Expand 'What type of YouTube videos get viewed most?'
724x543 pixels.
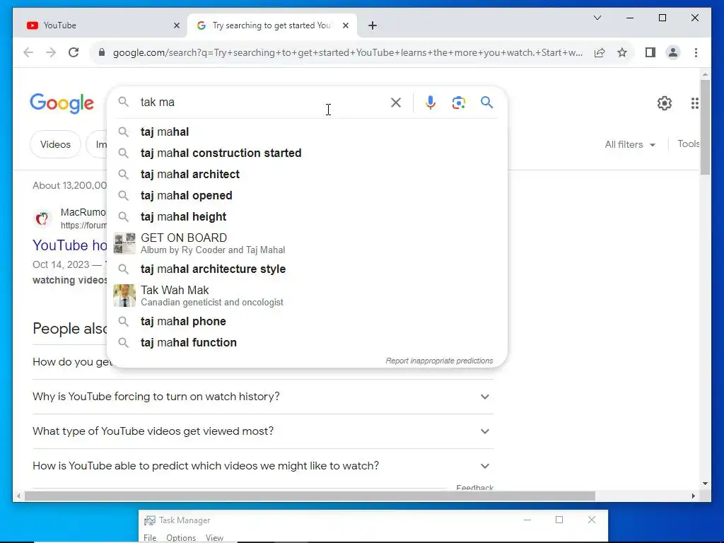(263, 431)
